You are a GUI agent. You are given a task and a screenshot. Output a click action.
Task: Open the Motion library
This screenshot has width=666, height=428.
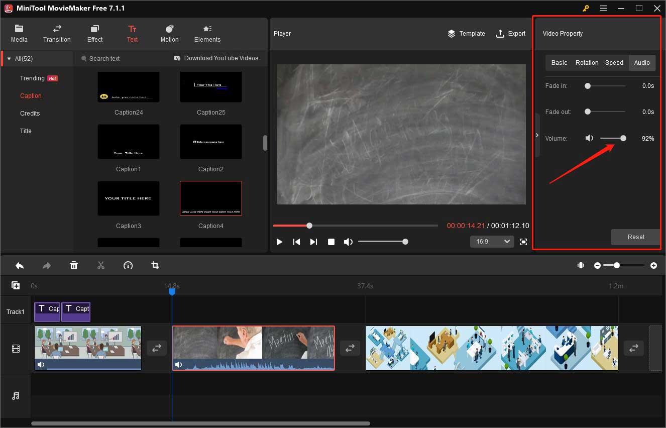tap(169, 33)
